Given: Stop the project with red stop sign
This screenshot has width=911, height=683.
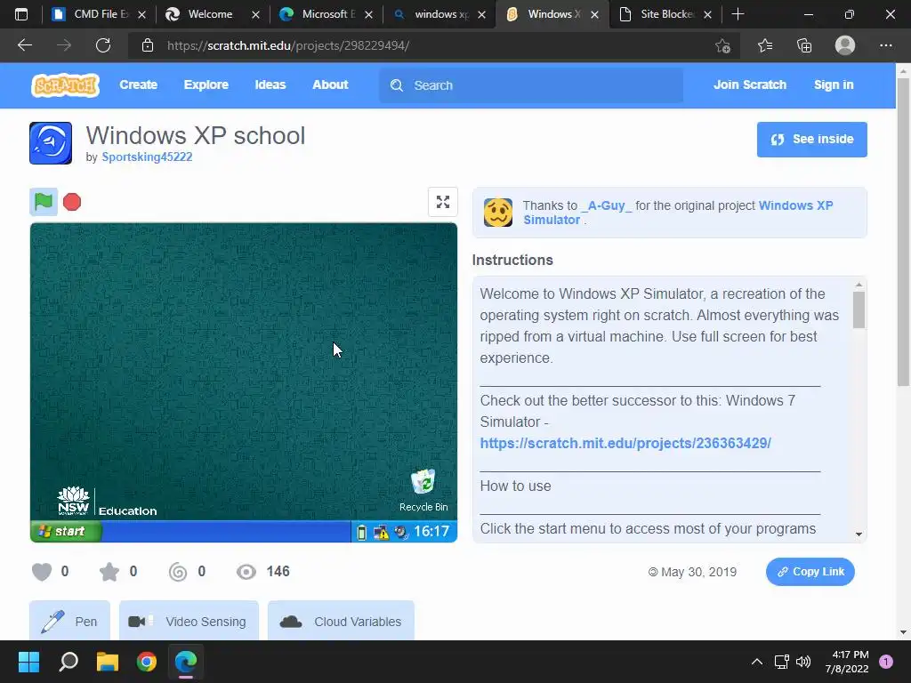Looking at the screenshot, I should tap(72, 202).
